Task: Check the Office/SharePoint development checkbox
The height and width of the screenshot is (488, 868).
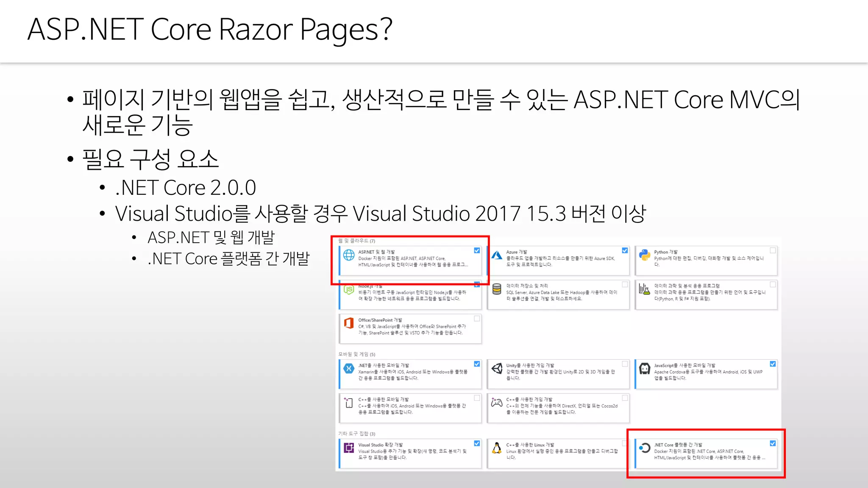Action: coord(477,319)
